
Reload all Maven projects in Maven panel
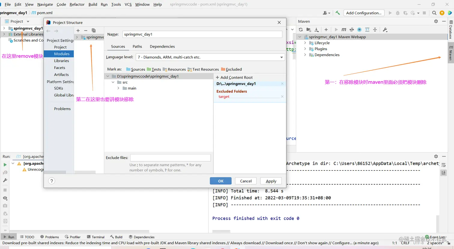pyautogui.click(x=301, y=30)
